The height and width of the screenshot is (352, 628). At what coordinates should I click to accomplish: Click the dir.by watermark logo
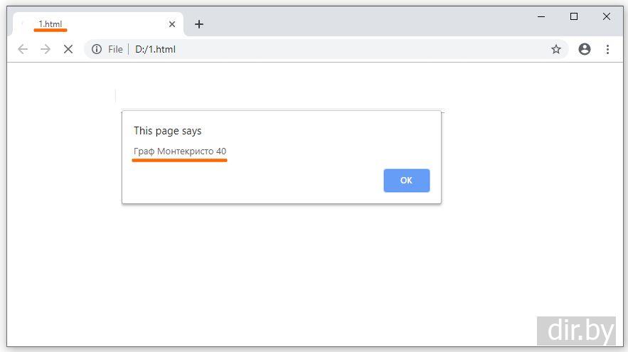click(576, 331)
